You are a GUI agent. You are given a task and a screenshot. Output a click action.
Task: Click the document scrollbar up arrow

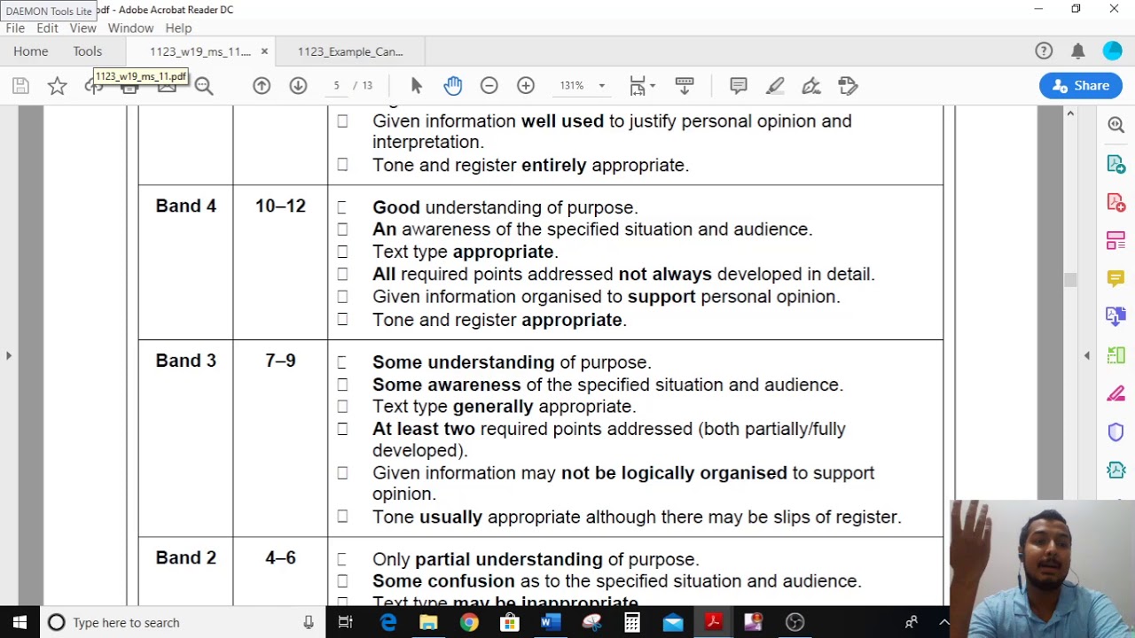[1070, 113]
